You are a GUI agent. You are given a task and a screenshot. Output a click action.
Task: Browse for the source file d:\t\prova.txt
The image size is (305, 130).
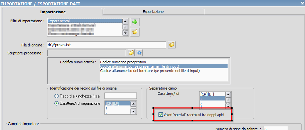click(172, 45)
